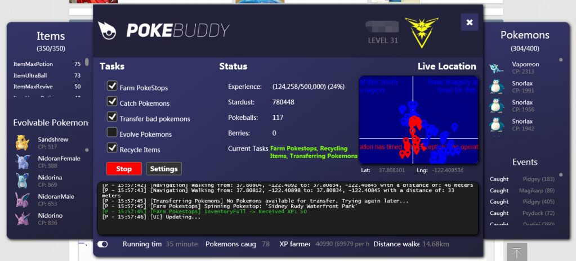Image resolution: width=576 pixels, height=261 pixels.
Task: Click the Nidorina sprite icon
Action: [22, 181]
